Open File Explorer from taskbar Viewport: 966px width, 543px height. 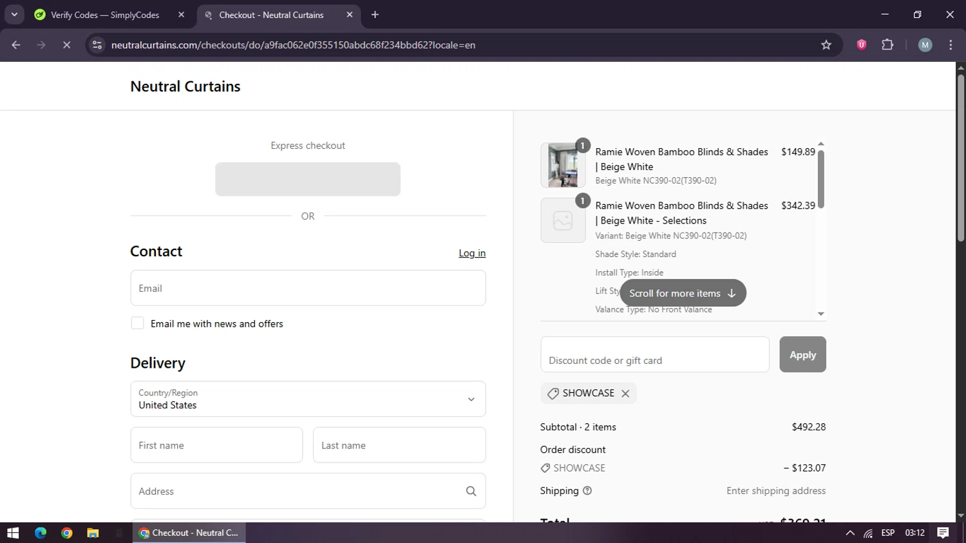93,533
